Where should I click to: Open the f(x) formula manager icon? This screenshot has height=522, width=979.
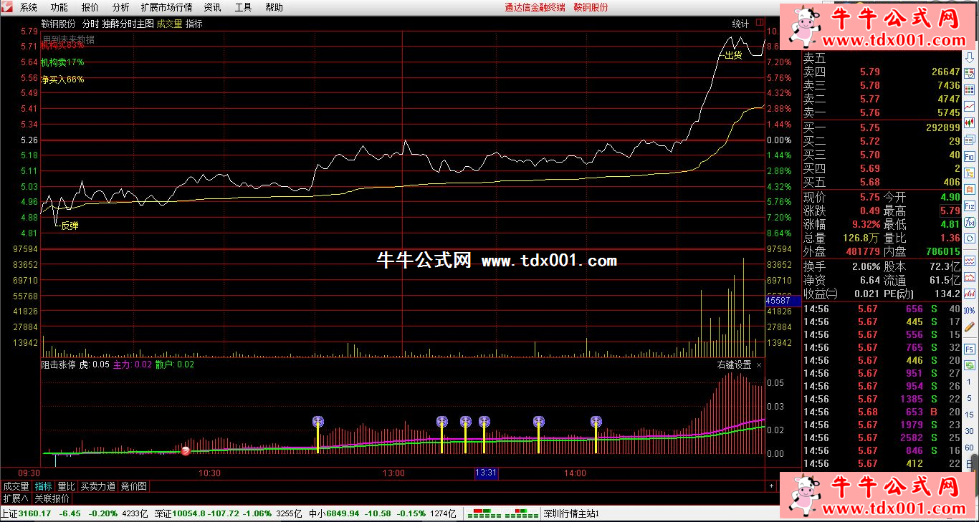[970, 223]
